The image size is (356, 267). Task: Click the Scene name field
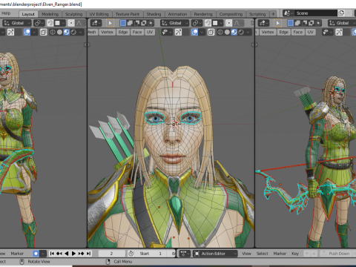316,13
